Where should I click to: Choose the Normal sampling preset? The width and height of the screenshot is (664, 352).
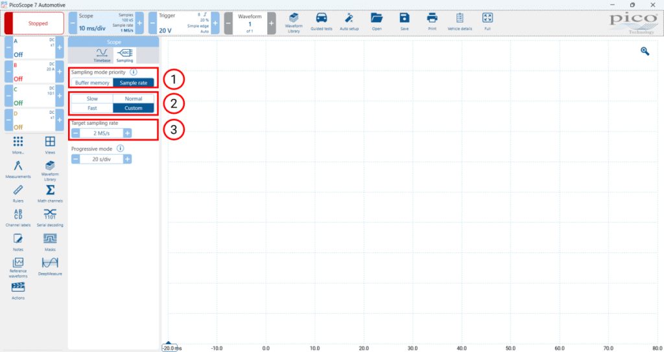(x=134, y=98)
